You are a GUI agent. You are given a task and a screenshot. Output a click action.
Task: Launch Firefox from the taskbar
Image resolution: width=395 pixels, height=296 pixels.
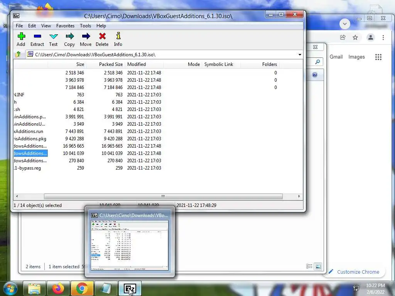[58, 288]
